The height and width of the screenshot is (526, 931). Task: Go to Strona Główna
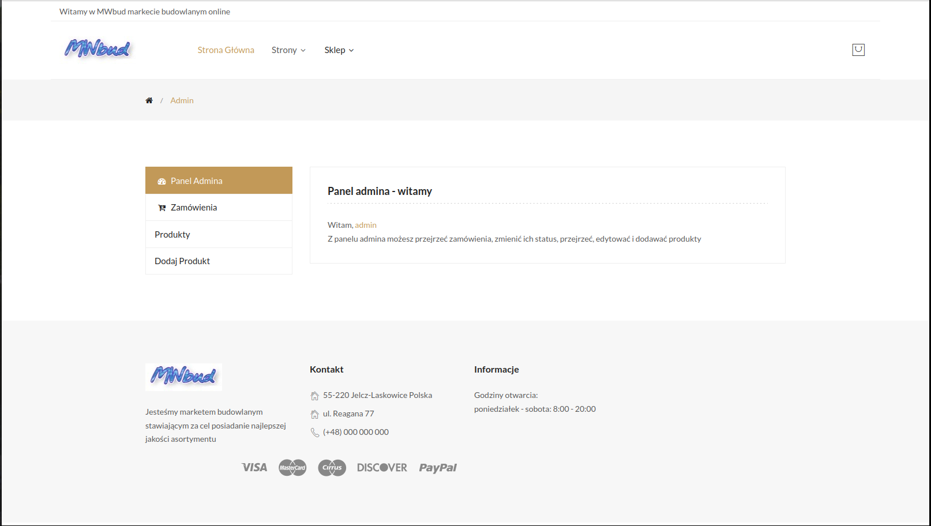tap(226, 50)
